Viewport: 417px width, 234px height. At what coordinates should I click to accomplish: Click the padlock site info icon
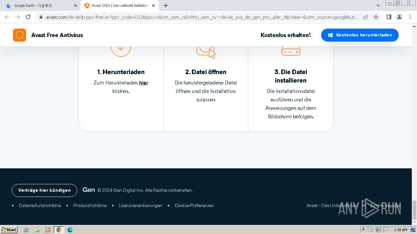tap(41, 17)
